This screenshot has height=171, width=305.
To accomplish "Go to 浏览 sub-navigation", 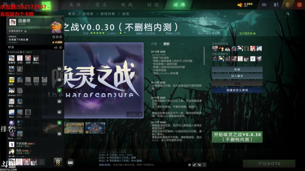I will coord(126,14).
